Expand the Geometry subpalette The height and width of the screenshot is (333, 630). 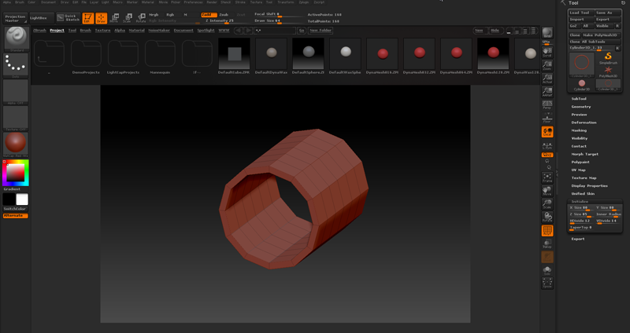581,107
